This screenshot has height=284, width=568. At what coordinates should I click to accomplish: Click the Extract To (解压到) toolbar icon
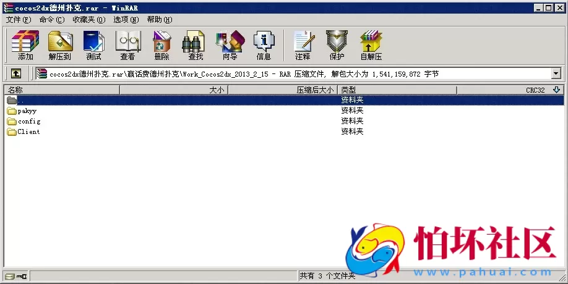(60, 45)
